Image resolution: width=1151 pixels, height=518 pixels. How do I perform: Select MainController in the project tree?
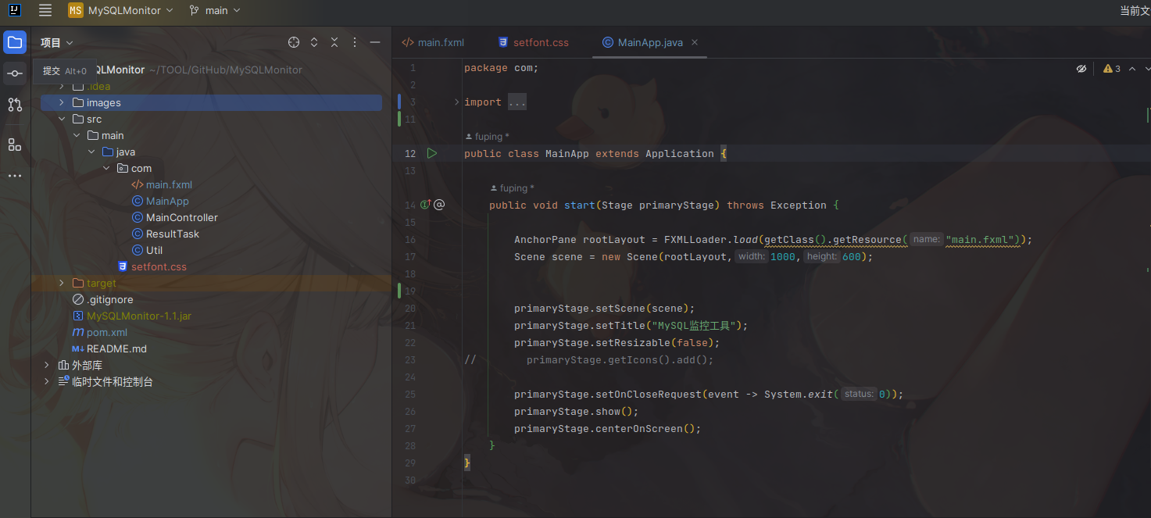[x=181, y=217]
